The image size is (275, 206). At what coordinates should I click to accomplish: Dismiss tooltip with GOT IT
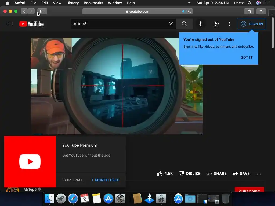247,57
